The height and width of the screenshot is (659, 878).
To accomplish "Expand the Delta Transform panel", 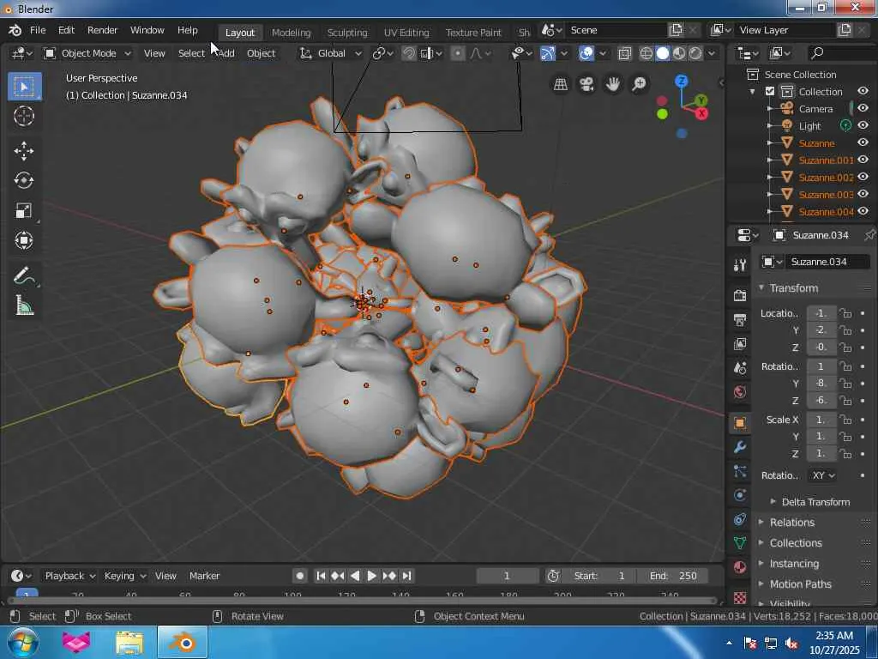I will pyautogui.click(x=815, y=502).
